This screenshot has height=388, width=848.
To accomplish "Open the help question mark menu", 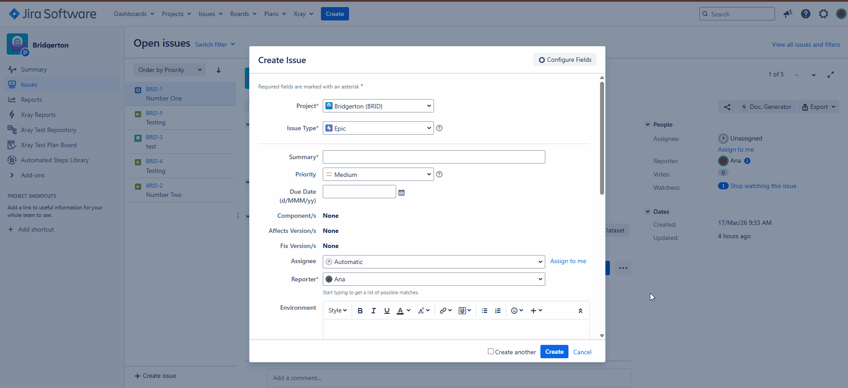I will 806,14.
